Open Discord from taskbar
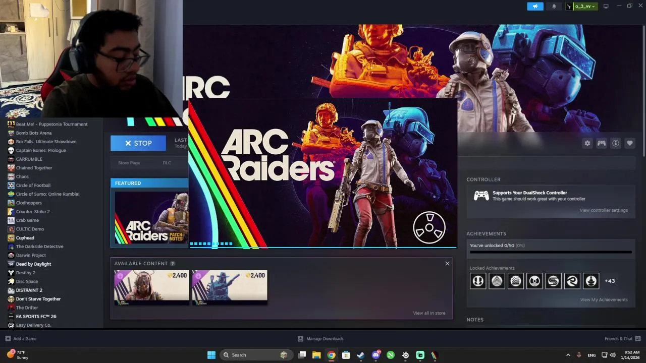This screenshot has height=363, width=646. 376,355
